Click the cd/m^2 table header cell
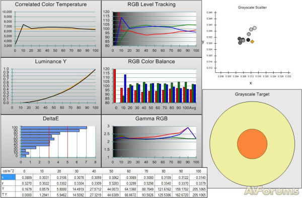This screenshot has height=198, width=302. click(8, 171)
